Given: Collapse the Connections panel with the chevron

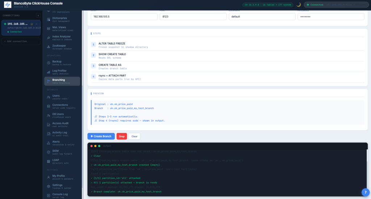Looking at the screenshot, I should pos(38,15).
